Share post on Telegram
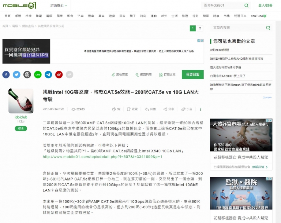Screen dimensions: 281x223 (x=48, y=74)
